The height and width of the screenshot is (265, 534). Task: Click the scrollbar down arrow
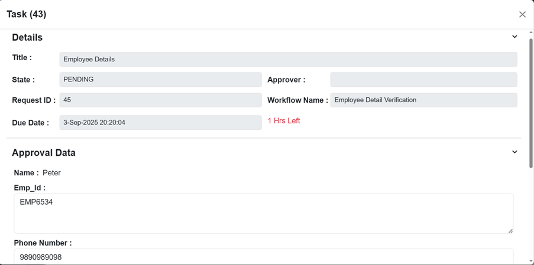(x=530, y=261)
